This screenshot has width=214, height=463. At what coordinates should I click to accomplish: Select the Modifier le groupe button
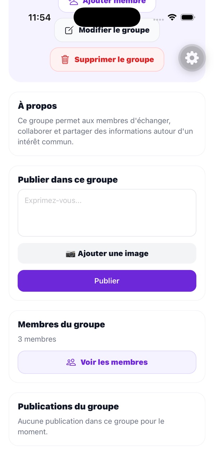(x=107, y=30)
